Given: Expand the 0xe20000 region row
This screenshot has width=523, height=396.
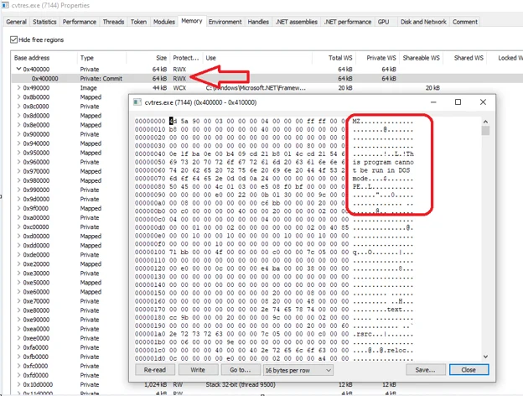Looking at the screenshot, I should coord(18,264).
